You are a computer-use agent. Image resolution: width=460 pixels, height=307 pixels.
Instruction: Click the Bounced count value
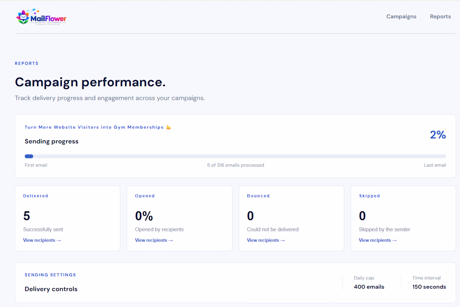tap(250, 216)
